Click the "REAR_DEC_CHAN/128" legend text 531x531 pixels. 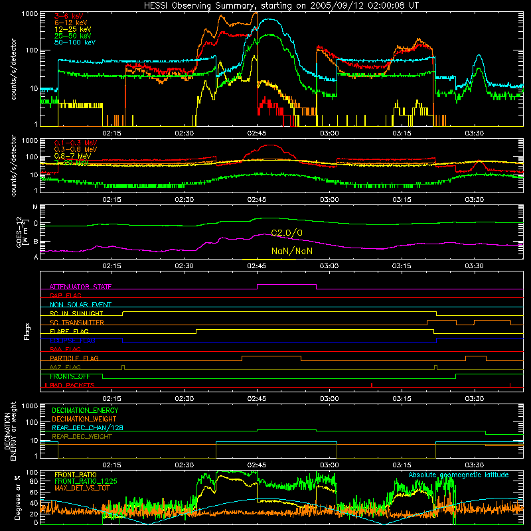88,428
